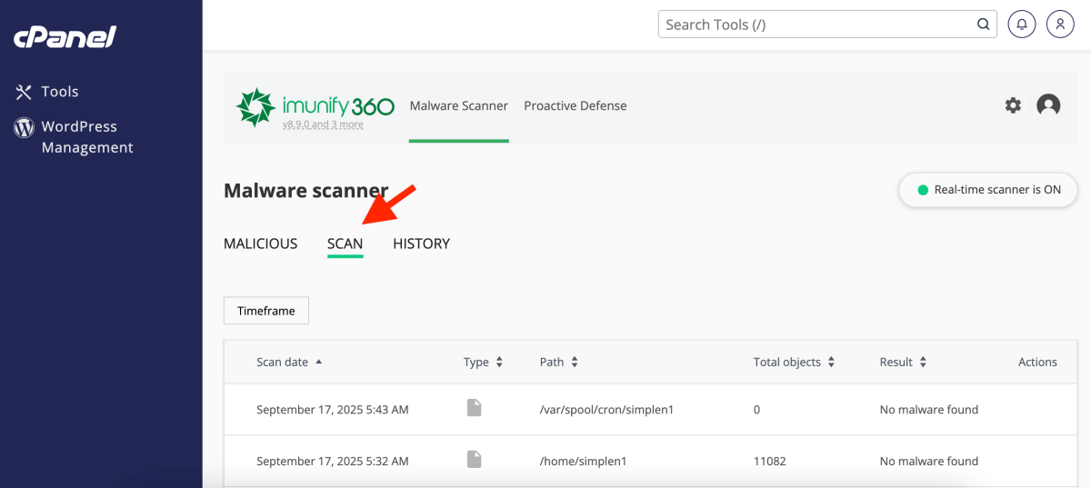This screenshot has height=488, width=1091.
Task: Click file icon for /var/spool/cron/simplen1 scan
Action: [x=474, y=408]
